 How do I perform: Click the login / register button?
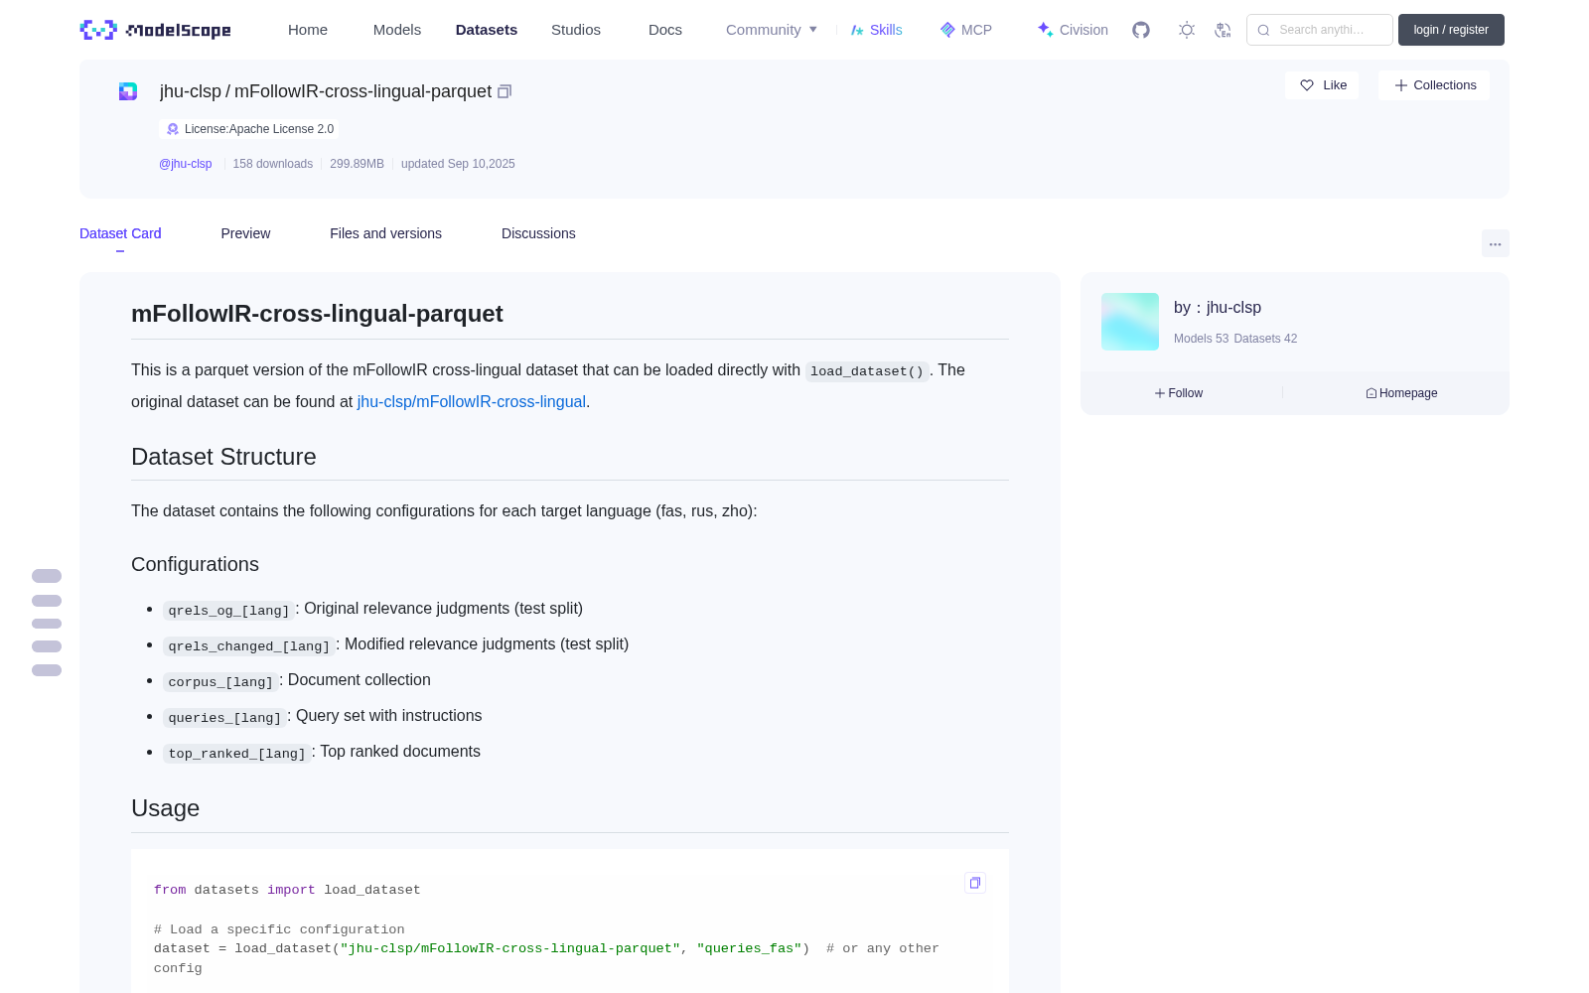1451,30
